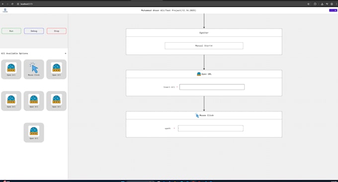338x182 pixels.
Task: Click the browser back arrow
Action: point(3,4)
